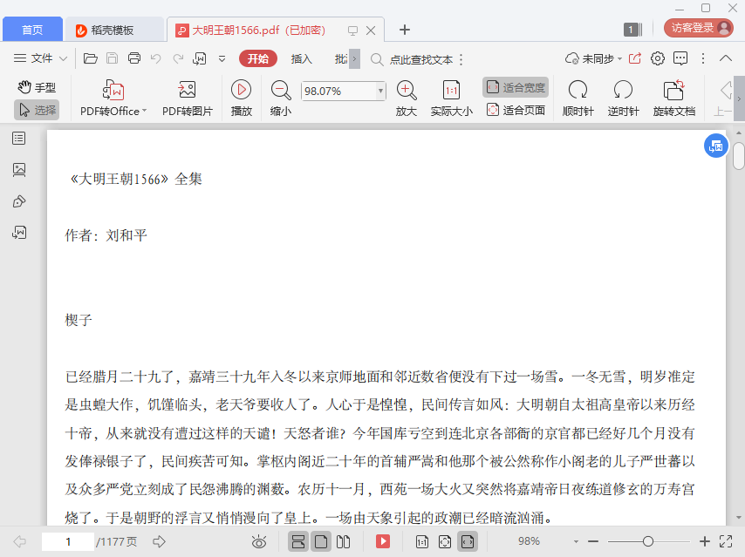
Task: Click 访客登录 guest login button
Action: tap(699, 28)
